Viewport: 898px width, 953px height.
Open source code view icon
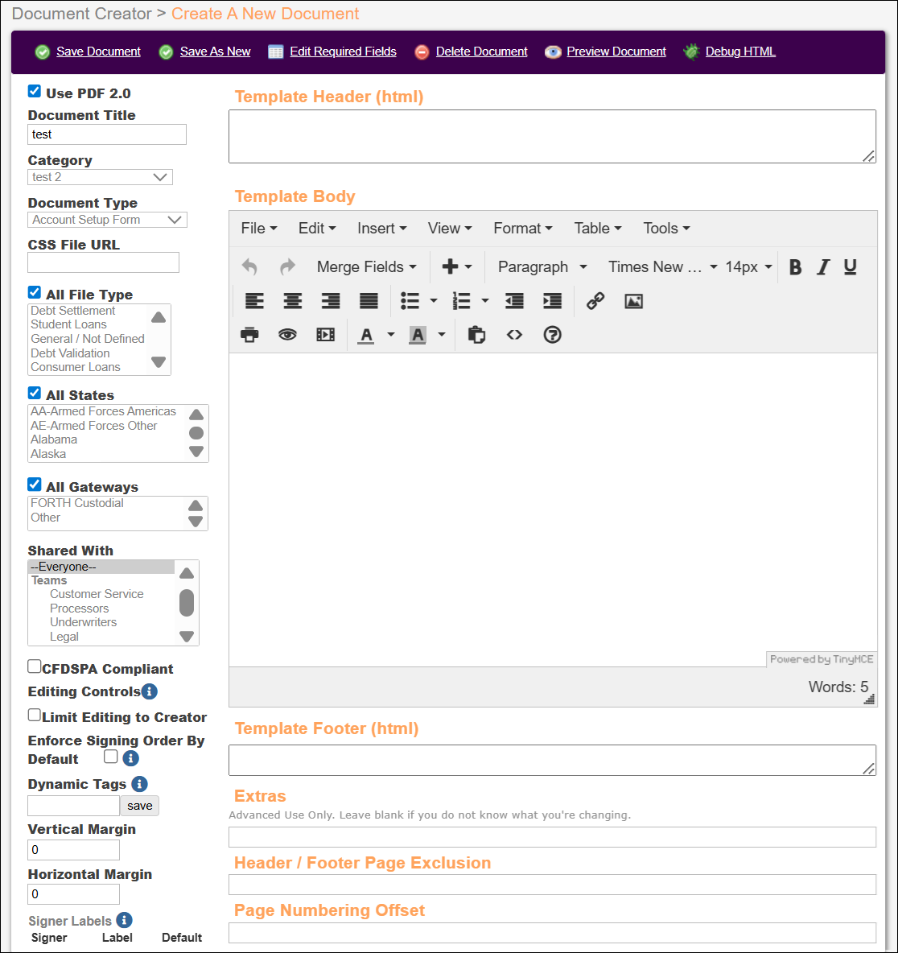(x=514, y=335)
